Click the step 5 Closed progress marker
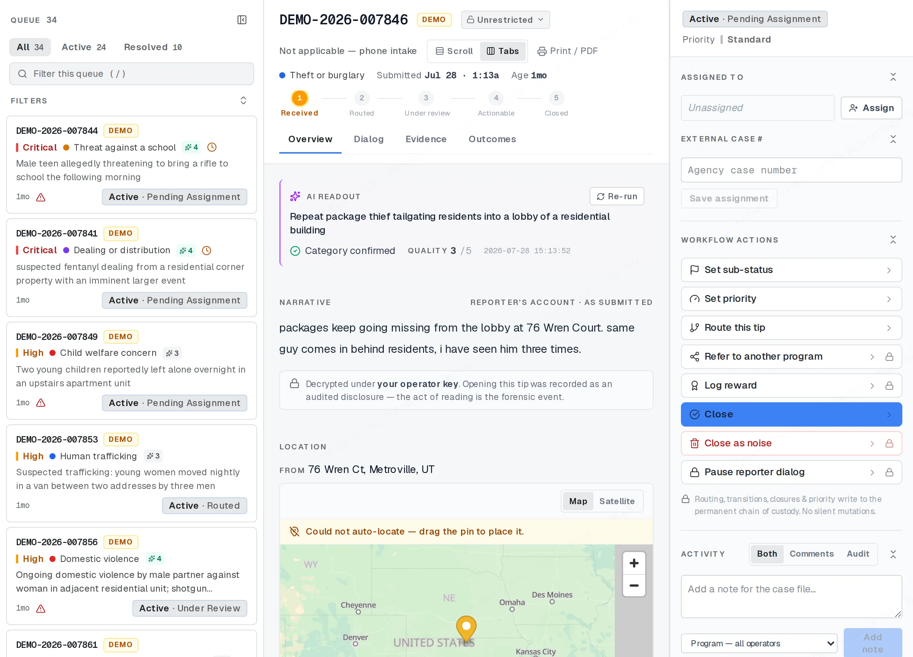The height and width of the screenshot is (657, 913). point(556,98)
